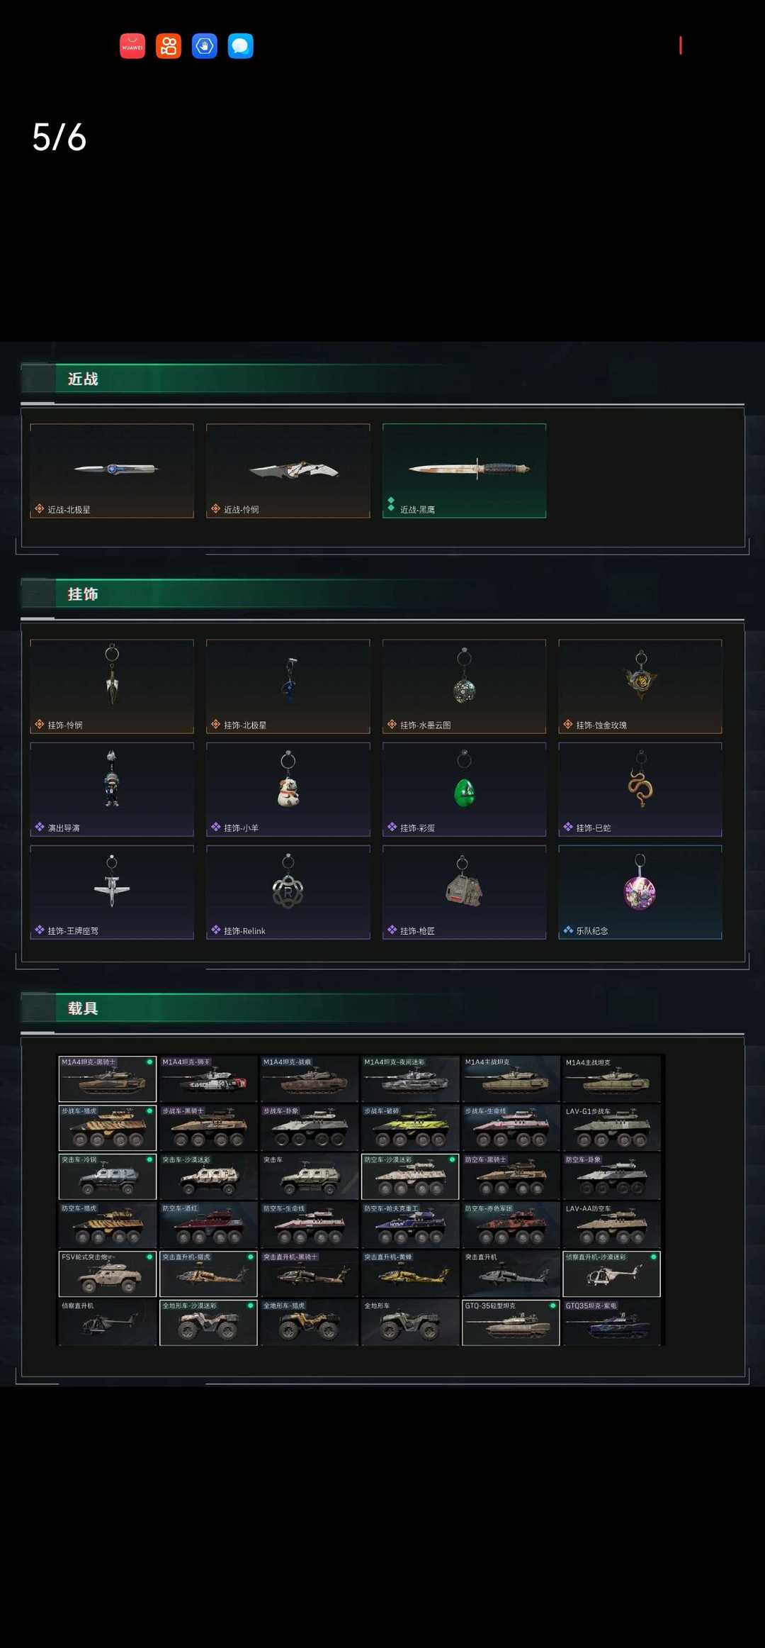
Task: Choose the 近战-黑鹰 dagger card
Action: tap(464, 471)
